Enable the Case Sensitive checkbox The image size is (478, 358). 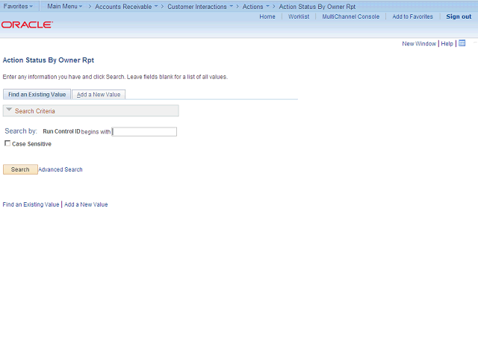7,143
